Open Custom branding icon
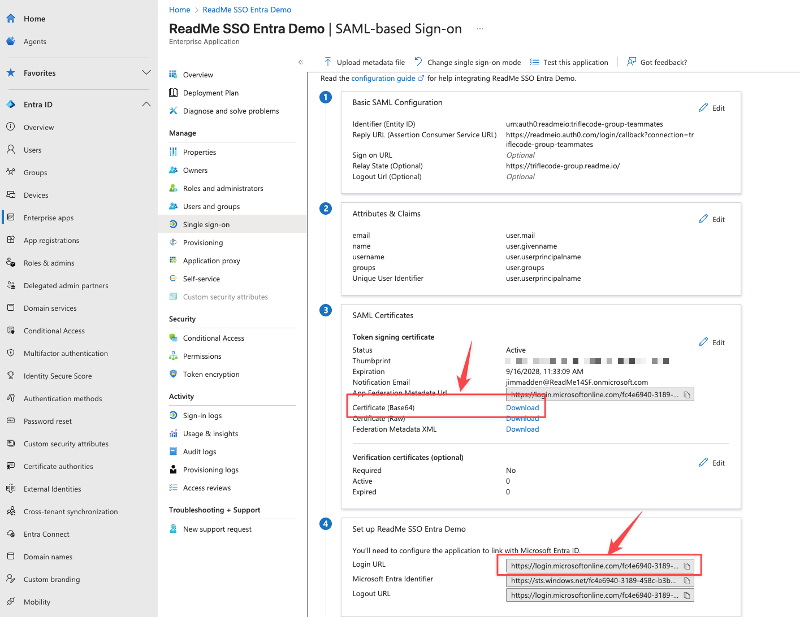This screenshot has width=800, height=617. tap(11, 579)
